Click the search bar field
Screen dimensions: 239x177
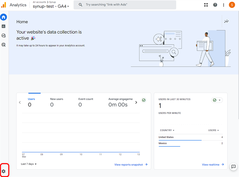coord(125,5)
